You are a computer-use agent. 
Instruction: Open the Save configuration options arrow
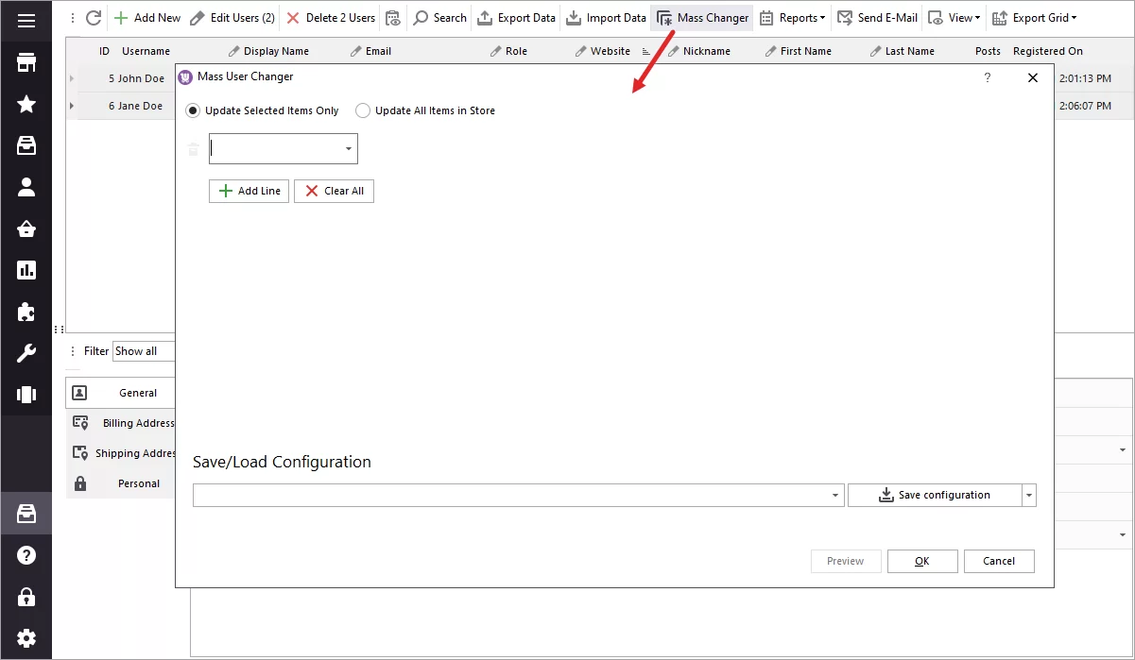[1028, 494]
